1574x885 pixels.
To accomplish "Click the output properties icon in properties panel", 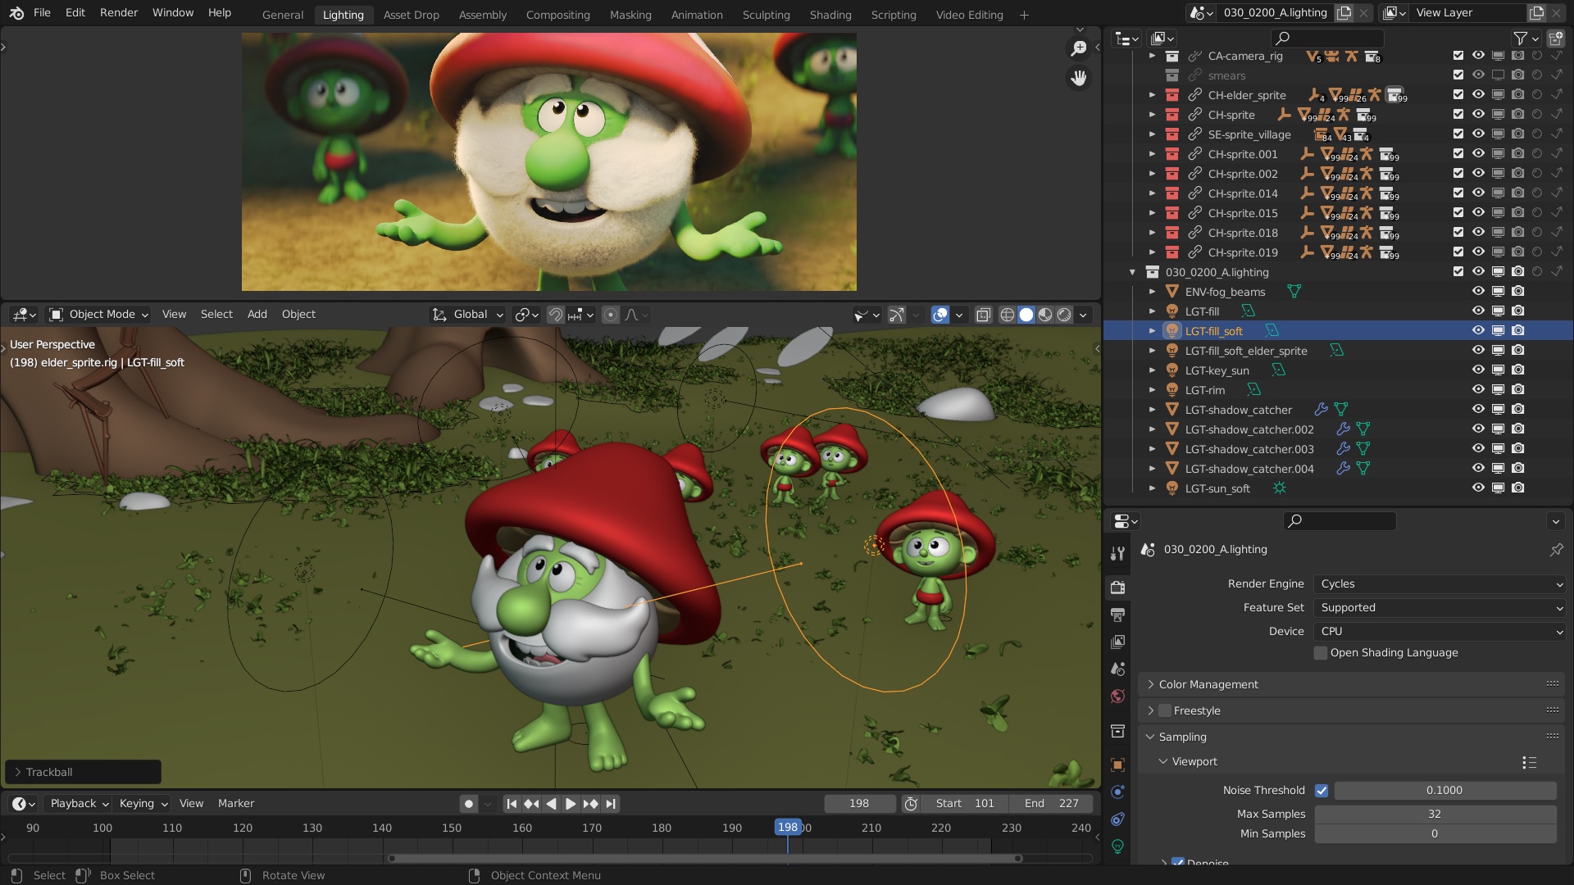I will [x=1118, y=614].
